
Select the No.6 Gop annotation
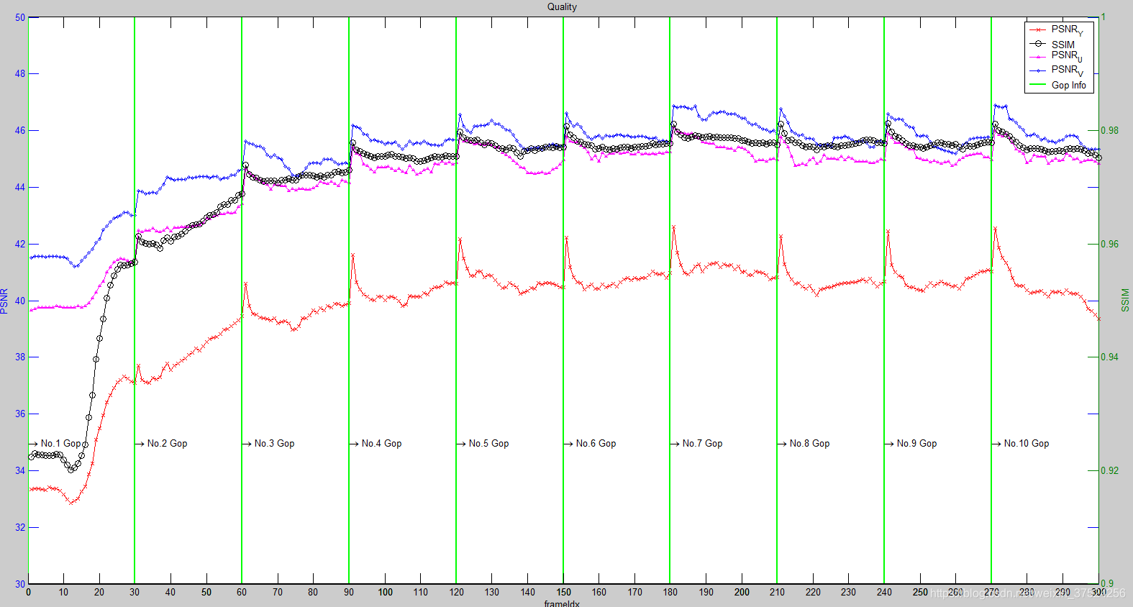point(590,444)
